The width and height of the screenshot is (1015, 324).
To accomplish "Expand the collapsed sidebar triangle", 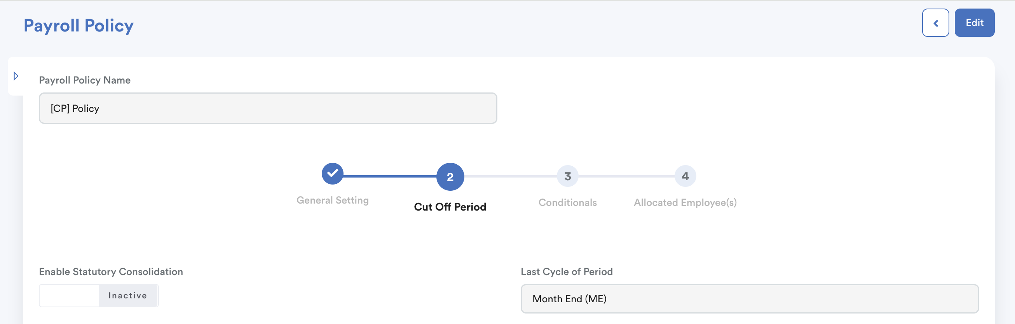I will pyautogui.click(x=16, y=76).
